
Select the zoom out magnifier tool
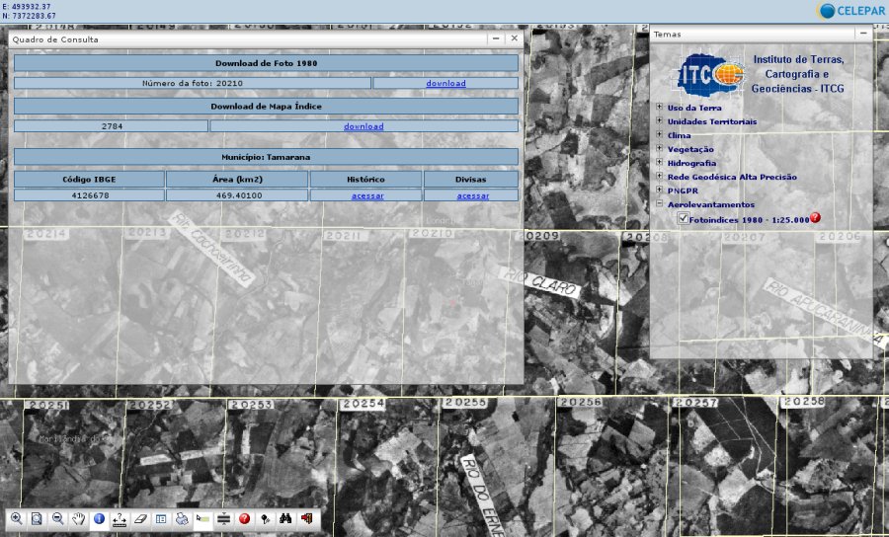[x=57, y=518]
